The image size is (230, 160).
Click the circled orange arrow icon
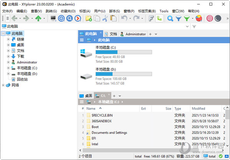point(78,18)
